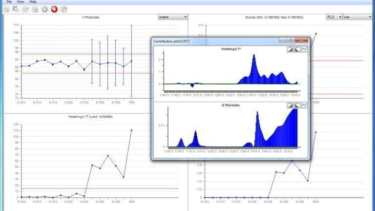
Task: Maximize the Contribution plot window
Action: click(291, 40)
